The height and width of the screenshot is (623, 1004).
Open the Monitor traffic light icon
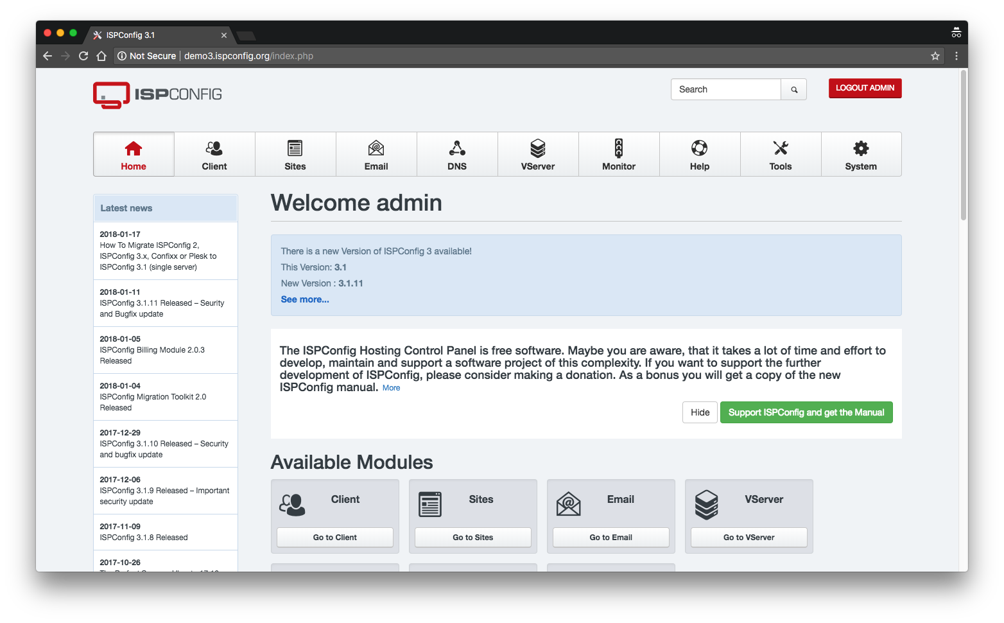coord(618,148)
